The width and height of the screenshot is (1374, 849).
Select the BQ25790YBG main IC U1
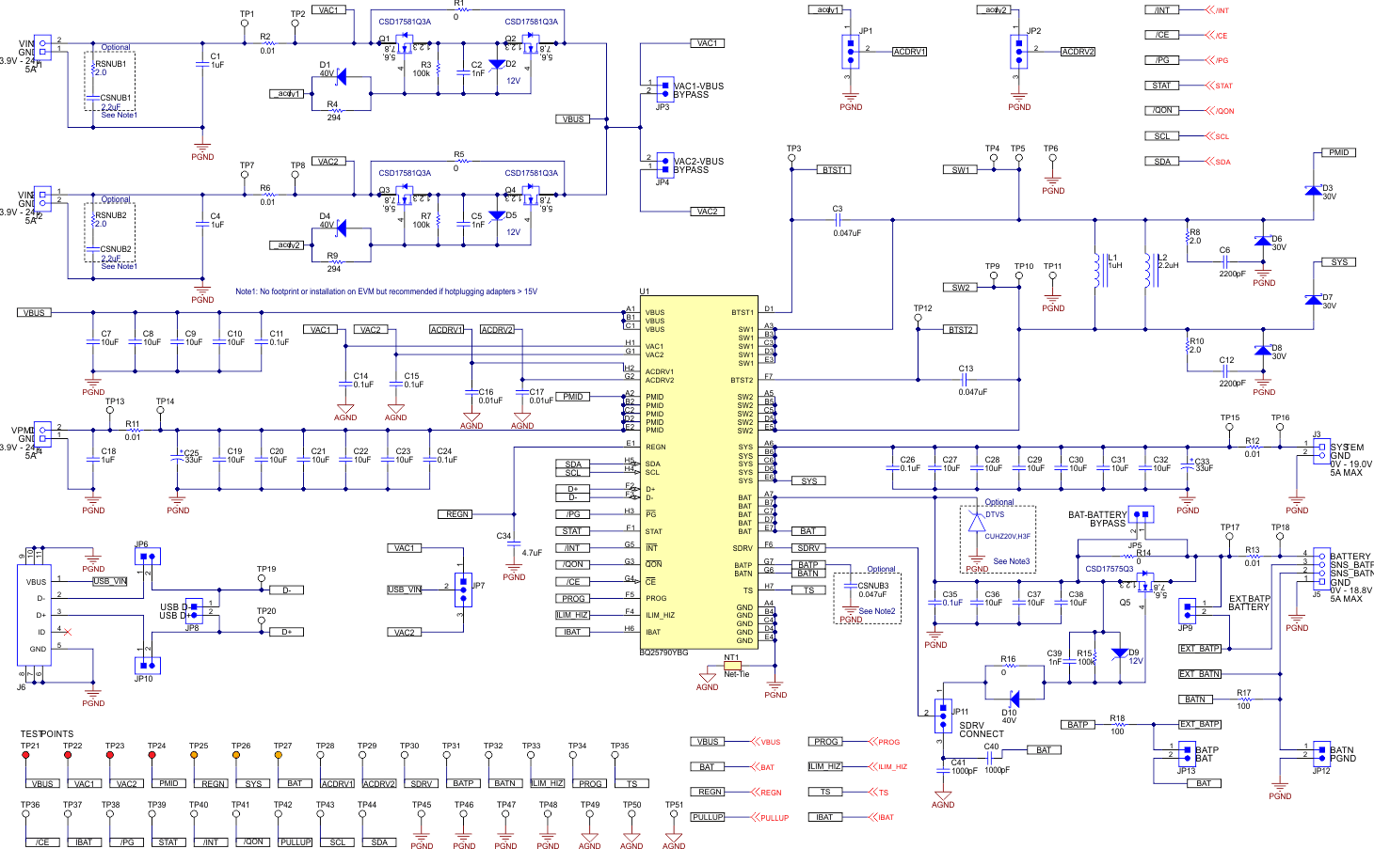[x=701, y=470]
